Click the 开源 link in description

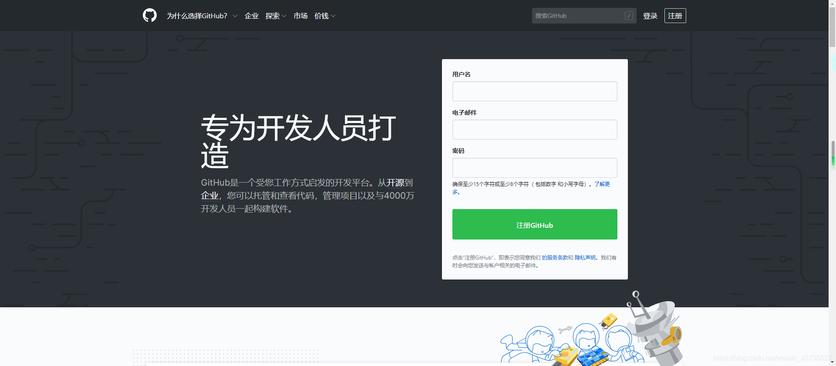pyautogui.click(x=395, y=183)
